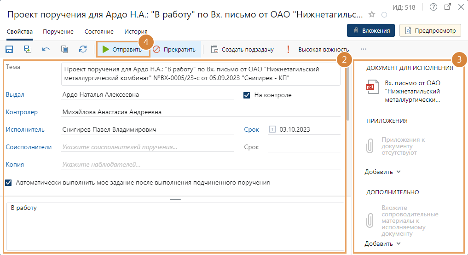Screen dimensions: 468x255
Task: Click the copy icon in toolbar
Action: pos(64,49)
